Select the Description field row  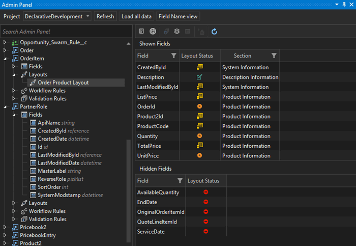click(x=207, y=77)
